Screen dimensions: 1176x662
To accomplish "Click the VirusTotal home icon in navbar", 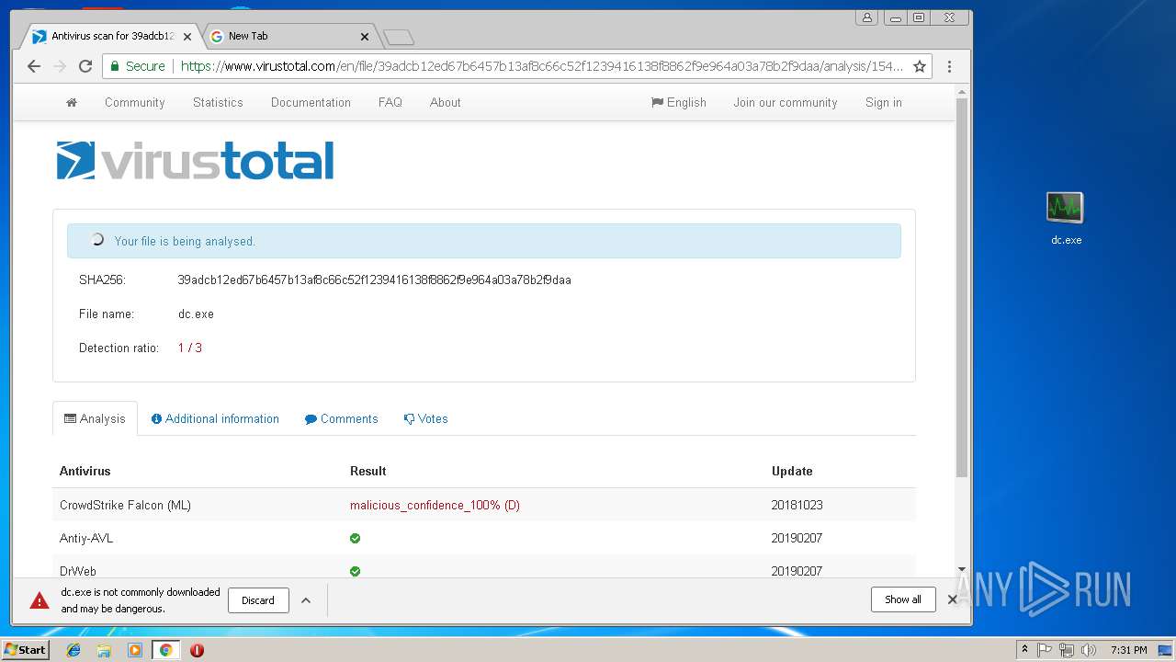I will click(72, 103).
